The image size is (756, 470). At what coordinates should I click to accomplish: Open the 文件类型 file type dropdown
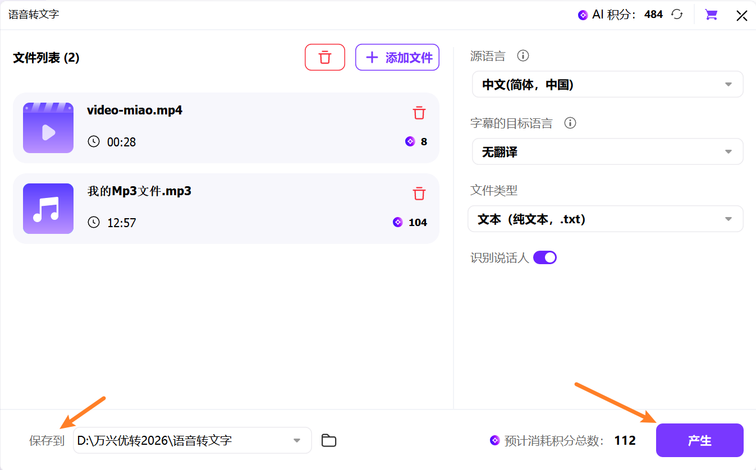pyautogui.click(x=607, y=219)
